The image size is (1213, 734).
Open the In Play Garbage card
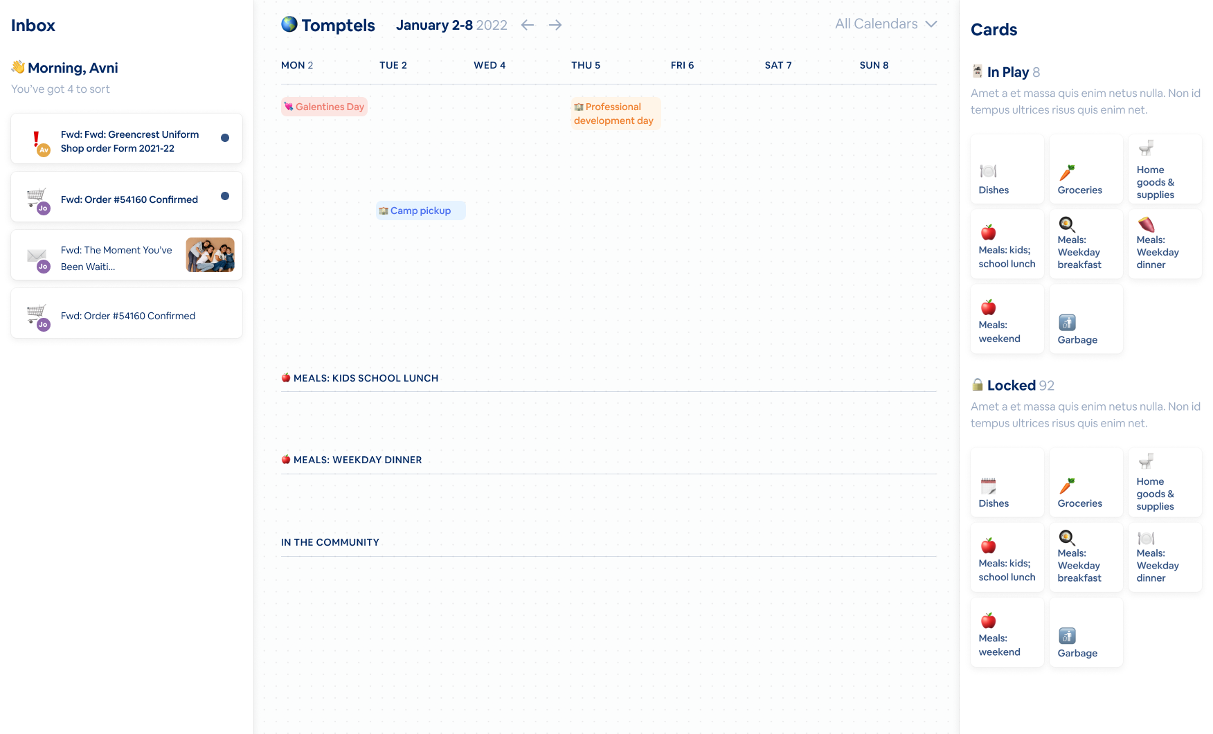[x=1086, y=320]
